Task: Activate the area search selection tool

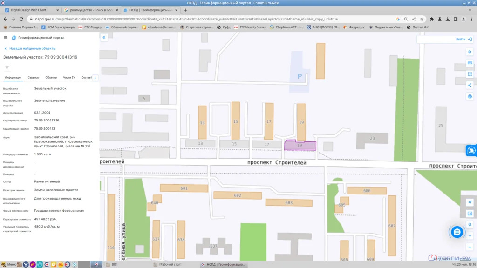Action: (x=470, y=74)
